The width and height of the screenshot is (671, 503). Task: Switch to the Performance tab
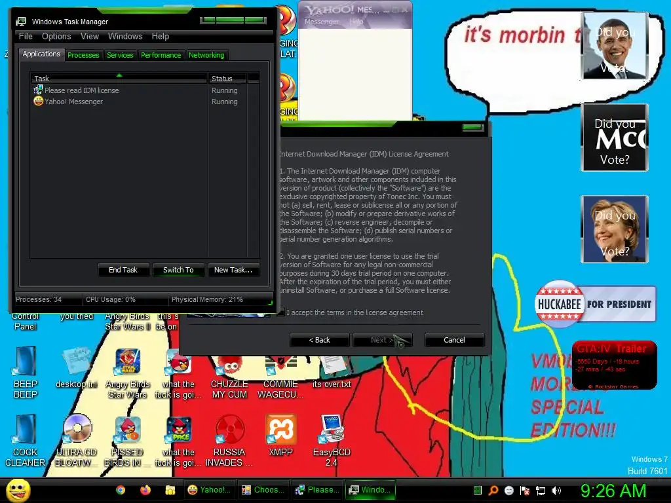point(161,55)
